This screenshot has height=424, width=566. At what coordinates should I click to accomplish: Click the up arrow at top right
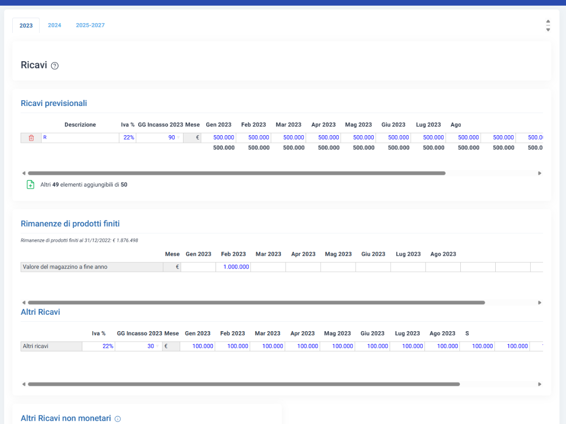548,21
